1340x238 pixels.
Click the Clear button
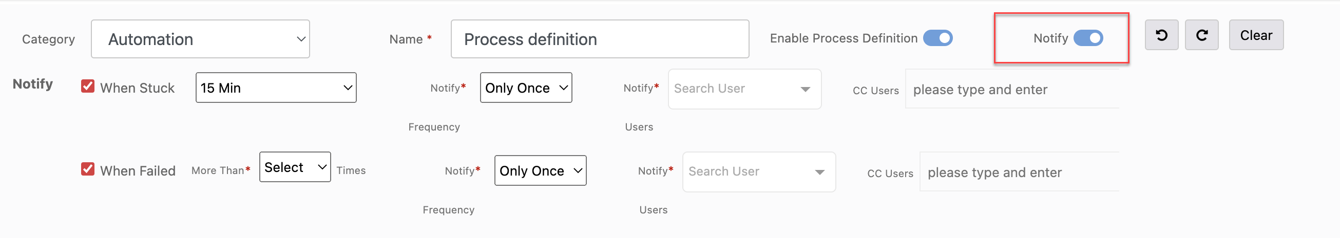coord(1256,35)
